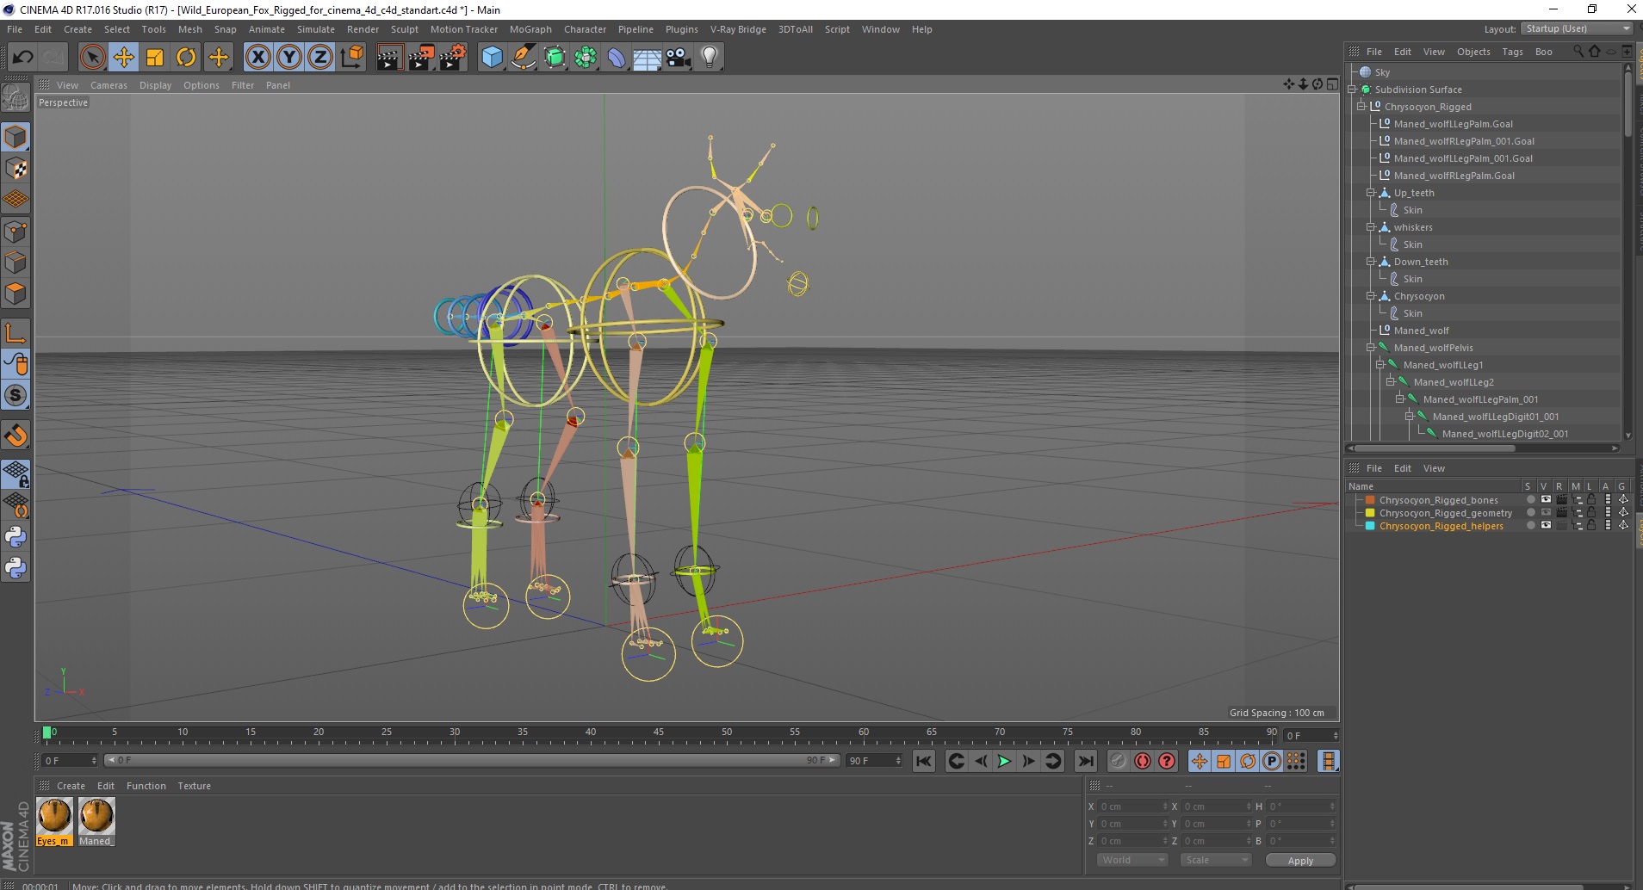Activate the Move tool

(124, 58)
